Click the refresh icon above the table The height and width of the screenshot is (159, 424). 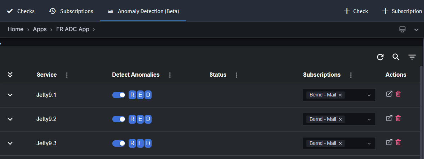[380, 57]
